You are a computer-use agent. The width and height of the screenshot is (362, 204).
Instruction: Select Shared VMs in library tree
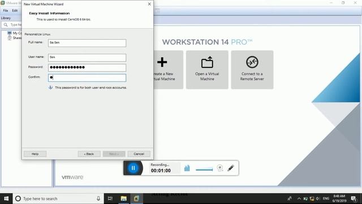[x=15, y=38]
